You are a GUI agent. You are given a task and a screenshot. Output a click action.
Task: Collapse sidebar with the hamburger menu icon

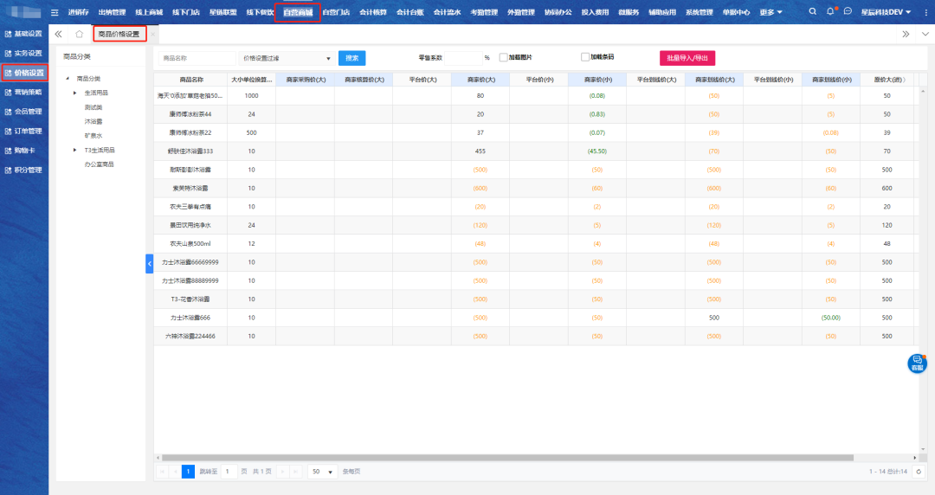(55, 12)
